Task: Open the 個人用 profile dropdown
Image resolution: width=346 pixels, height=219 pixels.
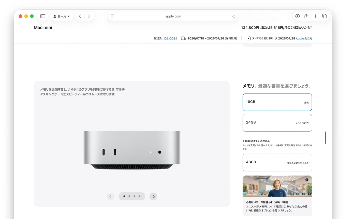Action: (62, 16)
